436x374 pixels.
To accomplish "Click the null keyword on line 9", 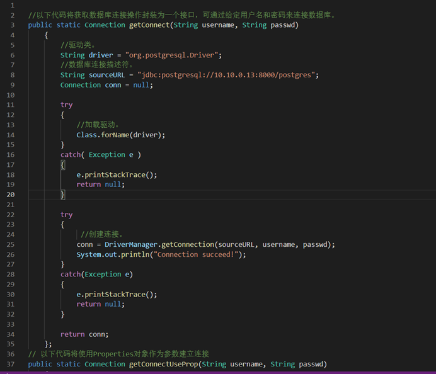I will coord(141,85).
